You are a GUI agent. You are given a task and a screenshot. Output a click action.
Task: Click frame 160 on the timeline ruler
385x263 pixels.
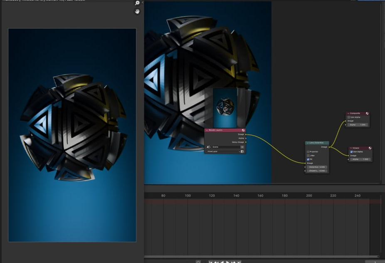click(260, 196)
